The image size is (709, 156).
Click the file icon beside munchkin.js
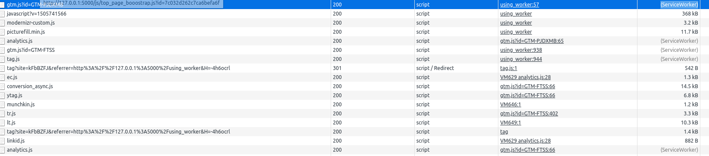(x=2, y=105)
